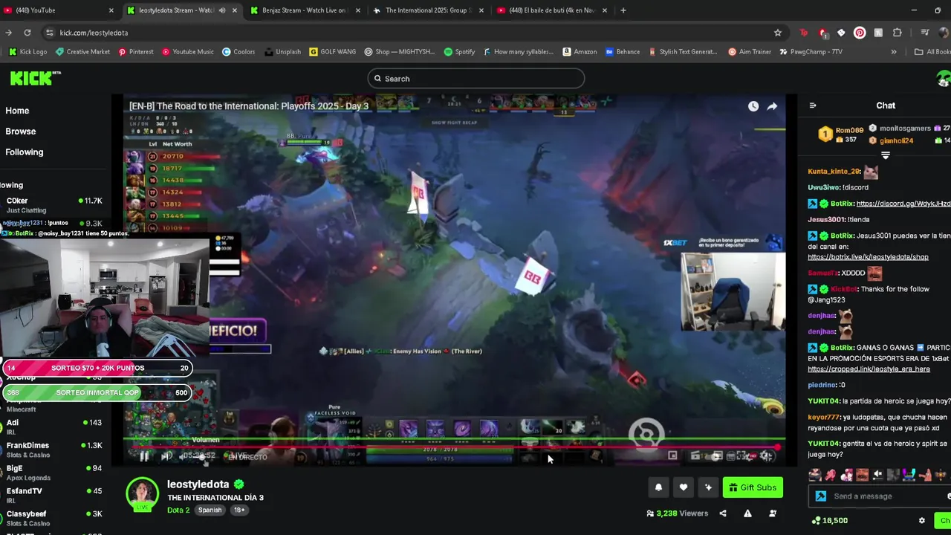Open leostyledota channel avatar

pyautogui.click(x=142, y=494)
